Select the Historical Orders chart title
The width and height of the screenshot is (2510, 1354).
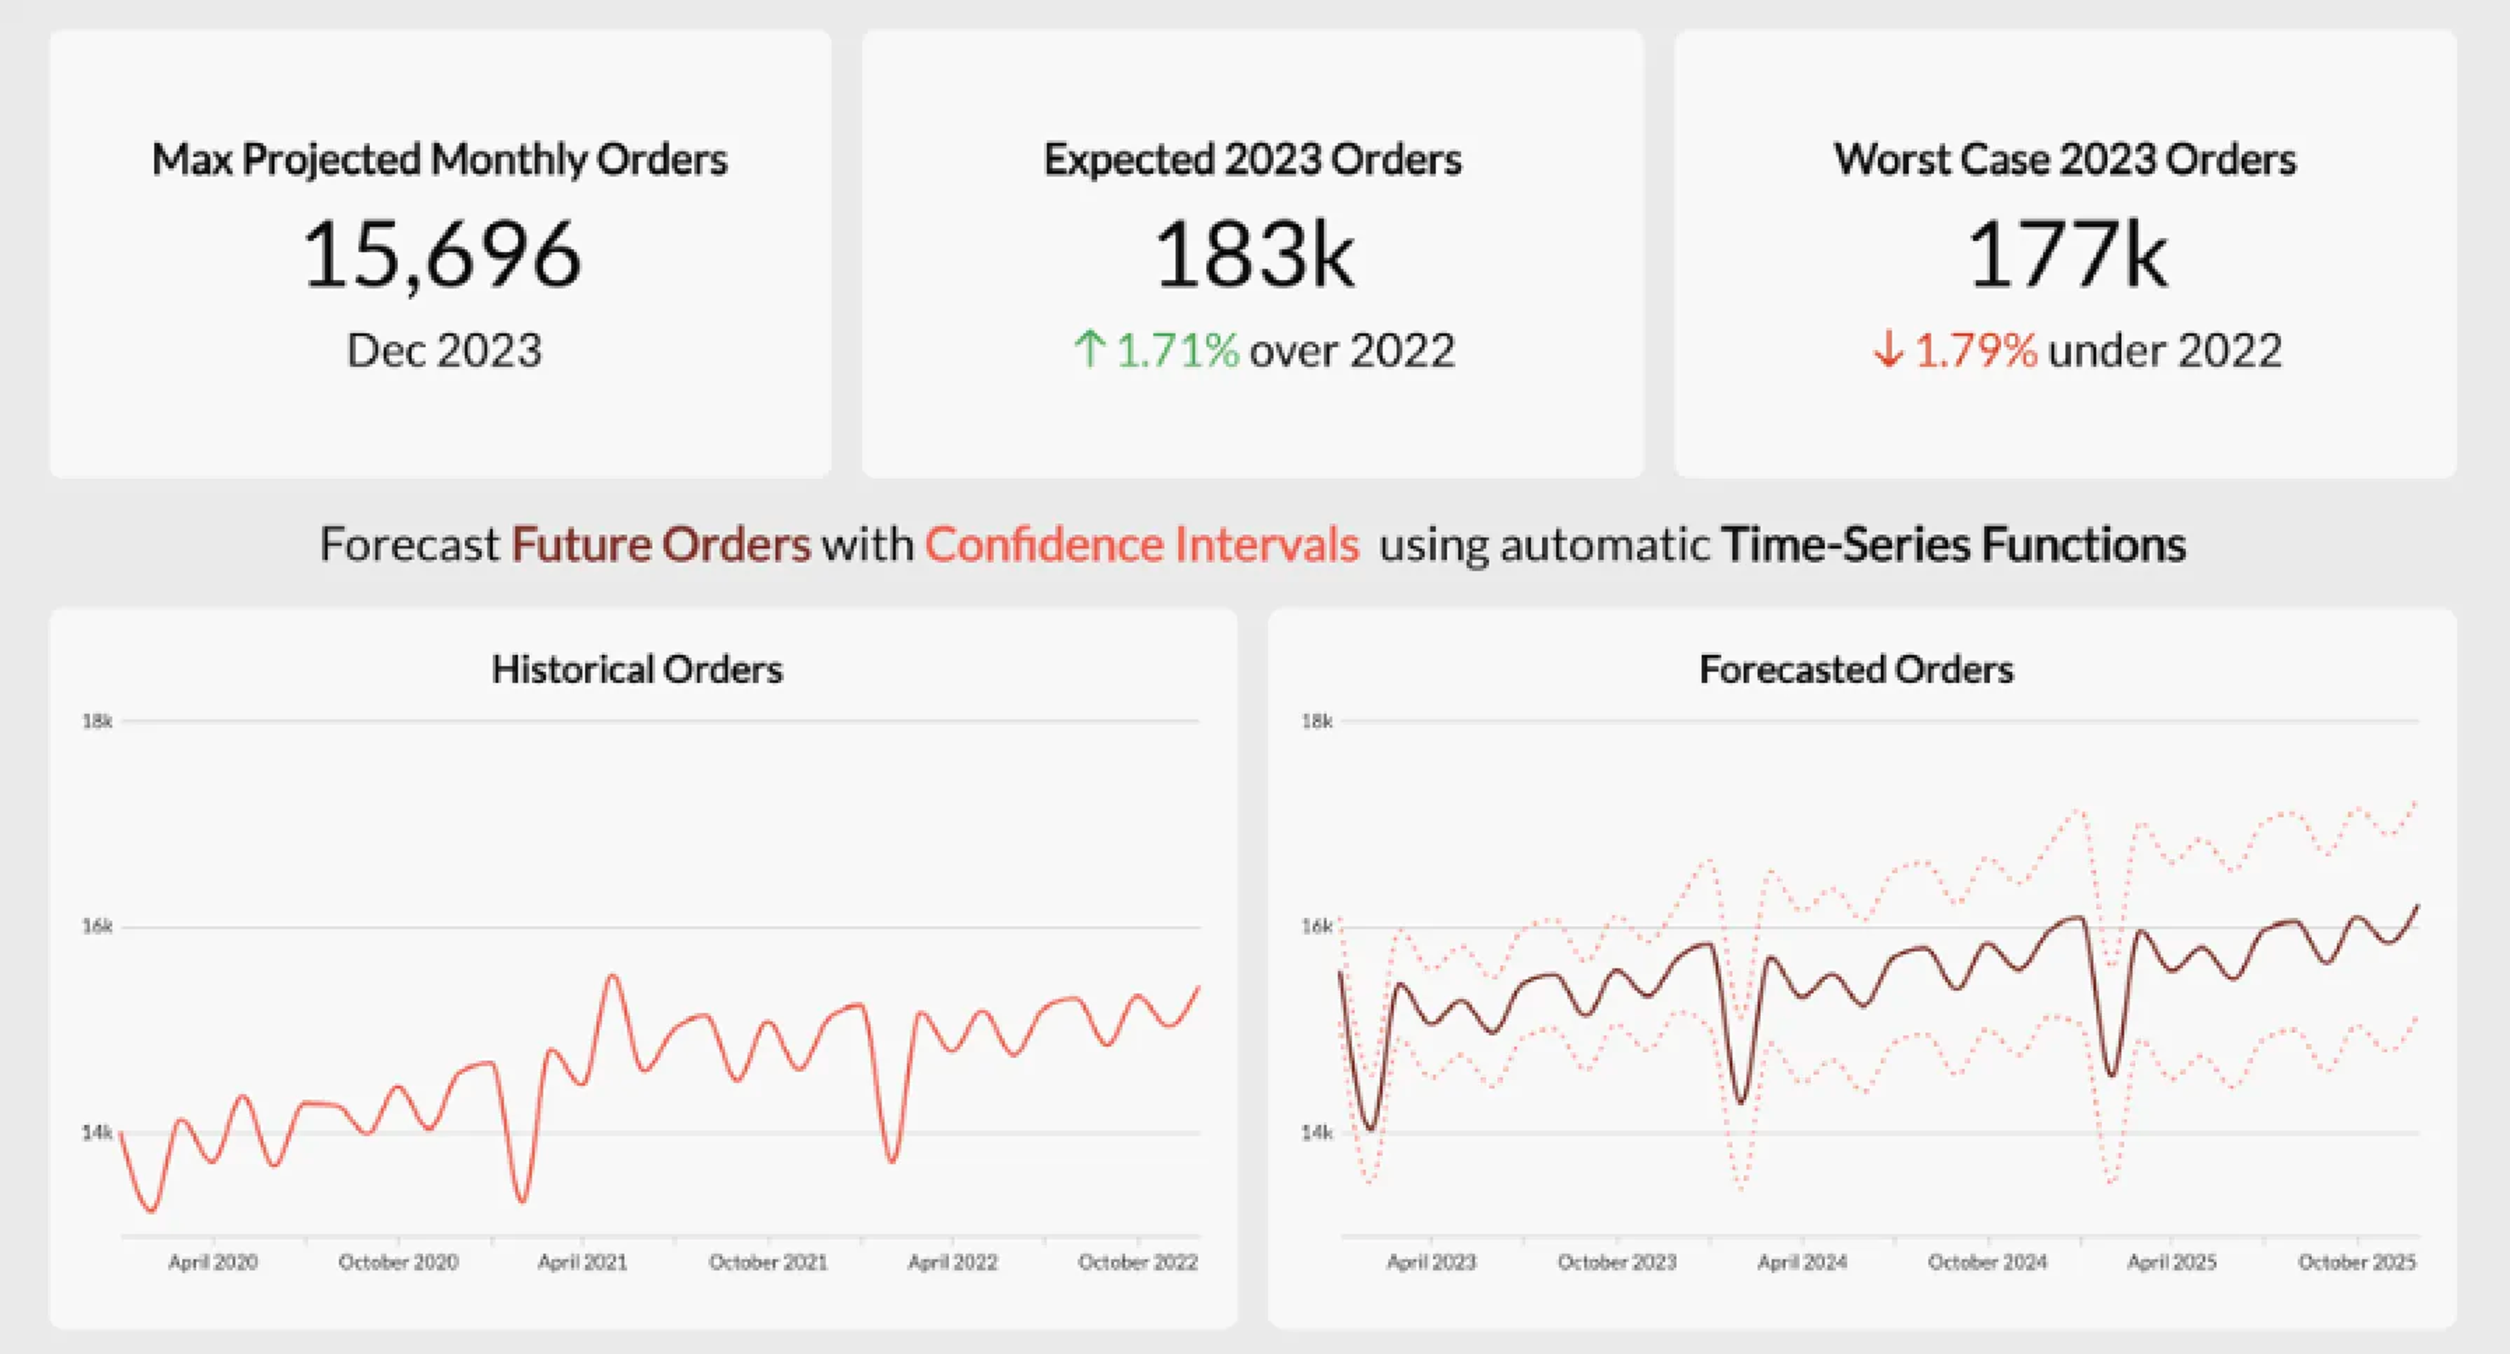pos(636,669)
